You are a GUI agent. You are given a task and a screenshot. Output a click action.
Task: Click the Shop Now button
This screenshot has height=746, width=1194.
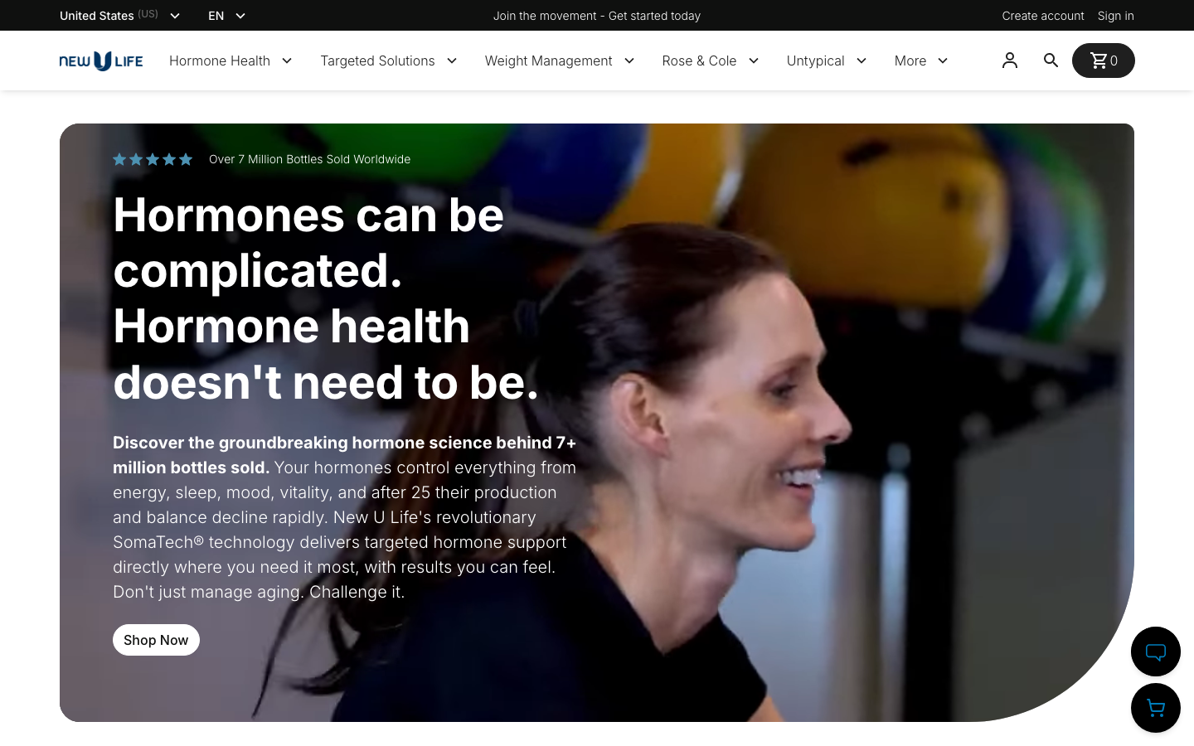click(156, 640)
